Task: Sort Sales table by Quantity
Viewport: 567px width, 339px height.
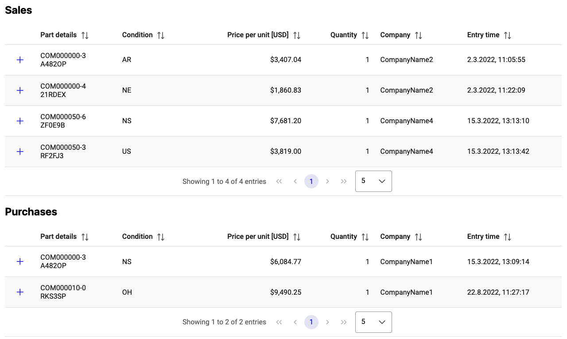Action: click(x=365, y=35)
